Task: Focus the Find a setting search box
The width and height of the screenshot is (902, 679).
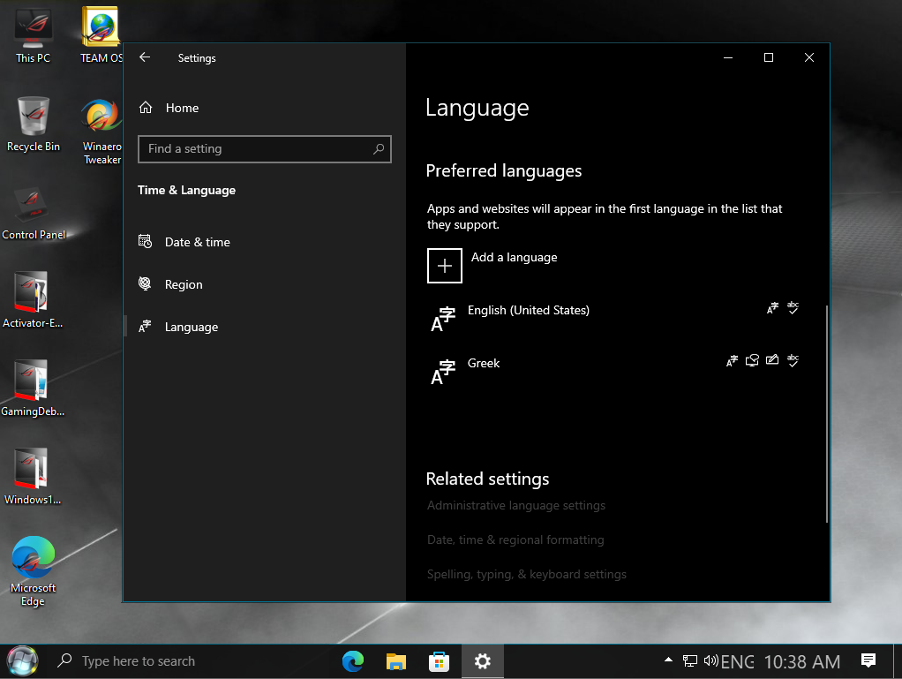Action: [x=264, y=149]
